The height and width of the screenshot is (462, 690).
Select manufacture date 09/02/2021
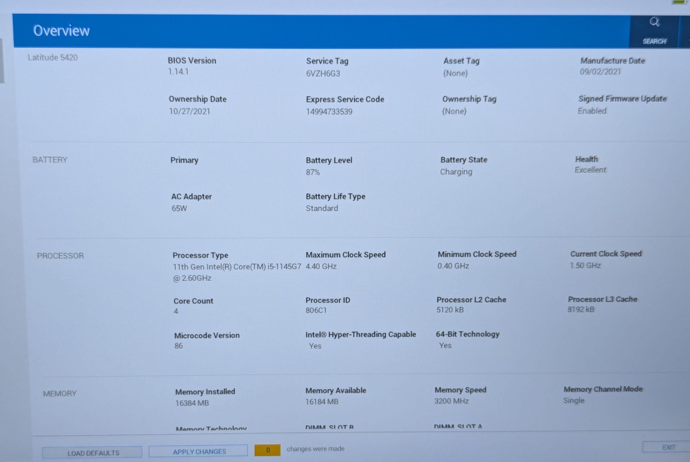coord(600,72)
